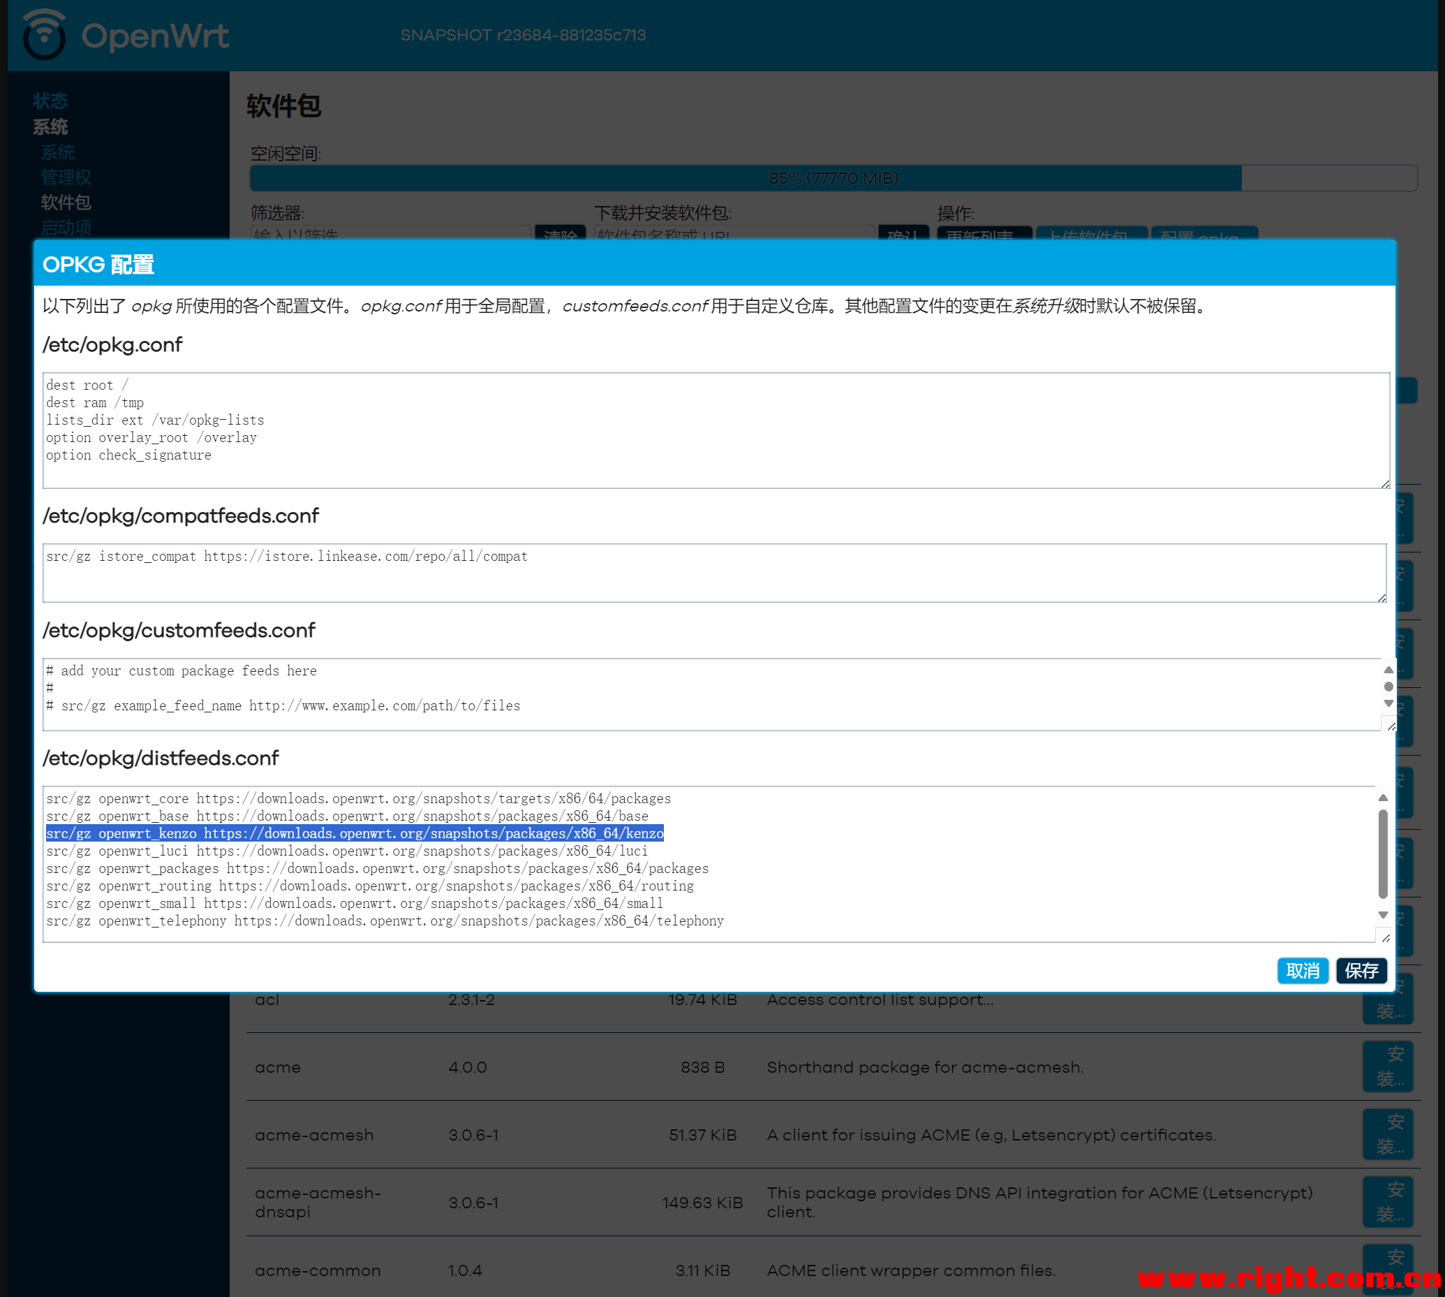Cancel the dialog with 取消
1445x1297 pixels.
tap(1303, 971)
